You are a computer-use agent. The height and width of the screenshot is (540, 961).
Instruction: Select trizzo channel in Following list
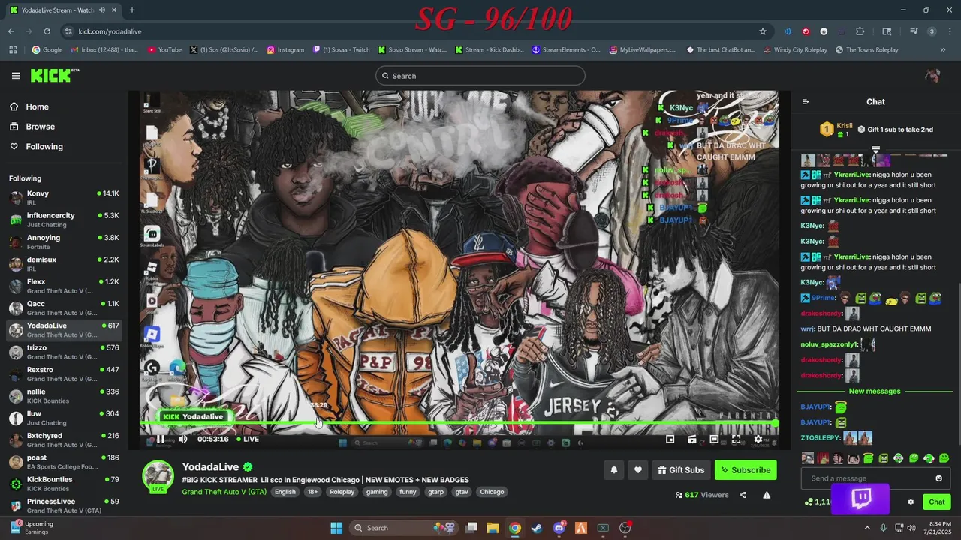(x=64, y=352)
